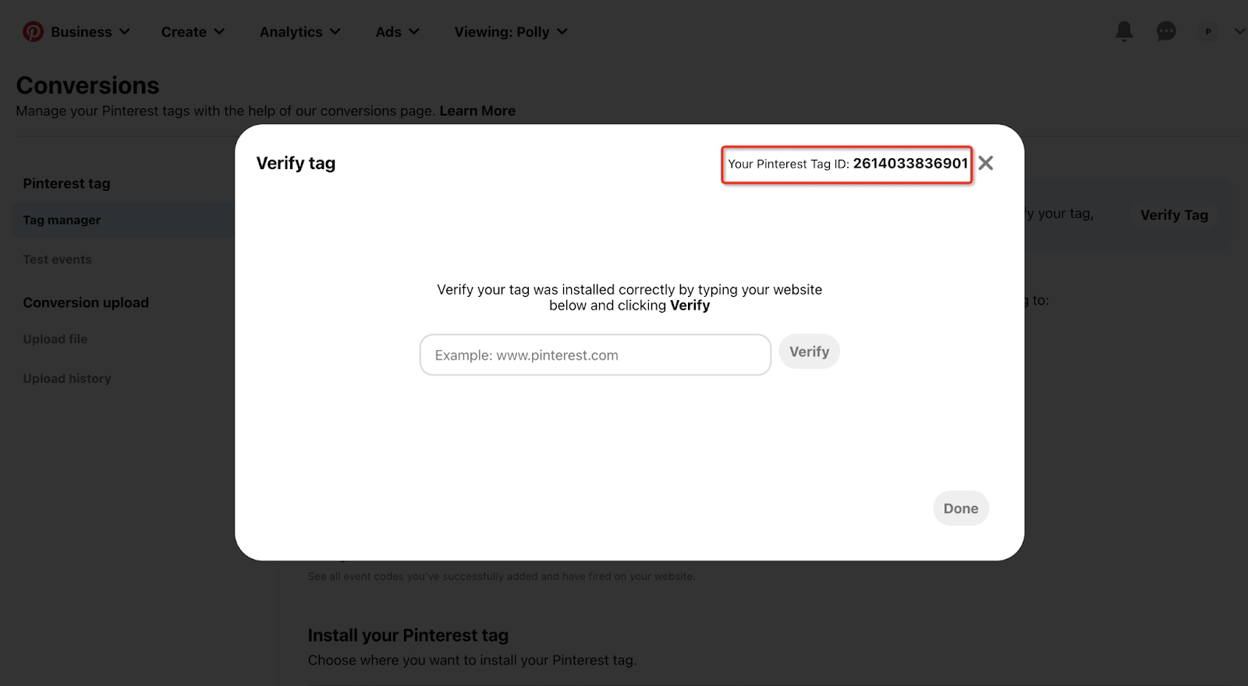Click the website URL input field
Image resolution: width=1248 pixels, height=686 pixels.
[595, 355]
